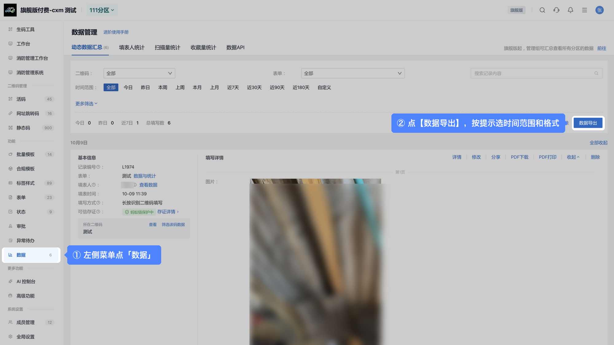614x345 pixels.
Task: Select 全部 time range filter
Action: 111,87
